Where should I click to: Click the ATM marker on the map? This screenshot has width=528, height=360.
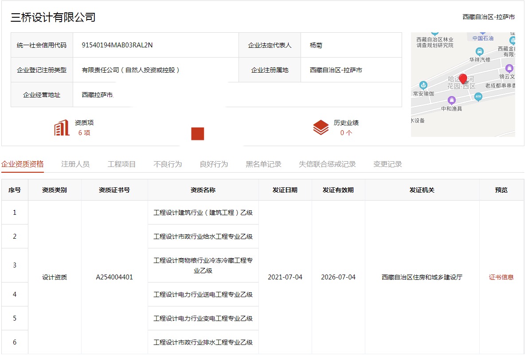click(478, 97)
